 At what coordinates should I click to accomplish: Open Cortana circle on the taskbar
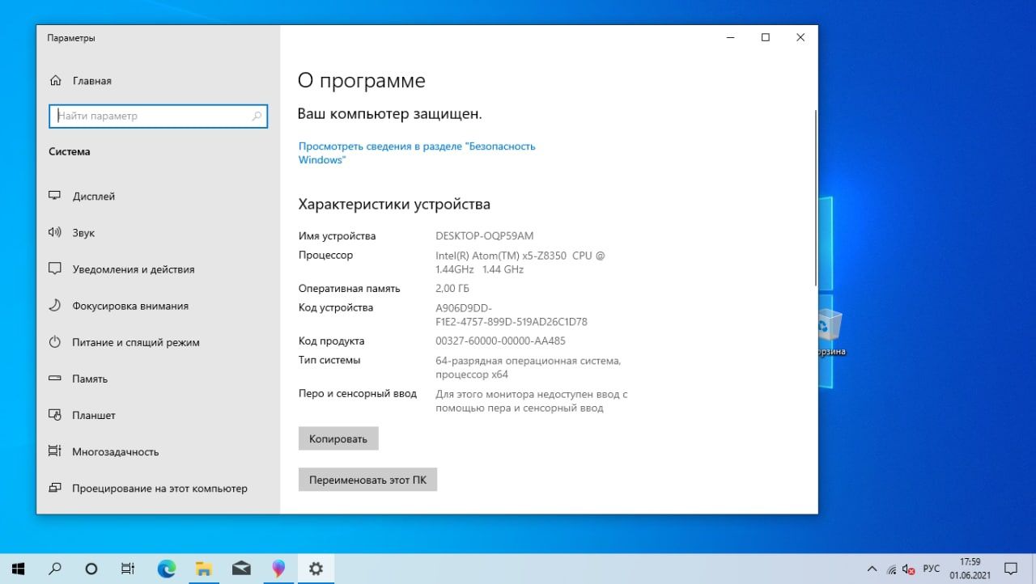coord(91,569)
